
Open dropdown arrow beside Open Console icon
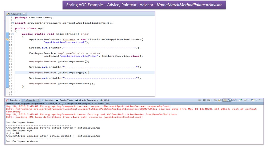click(256, 100)
